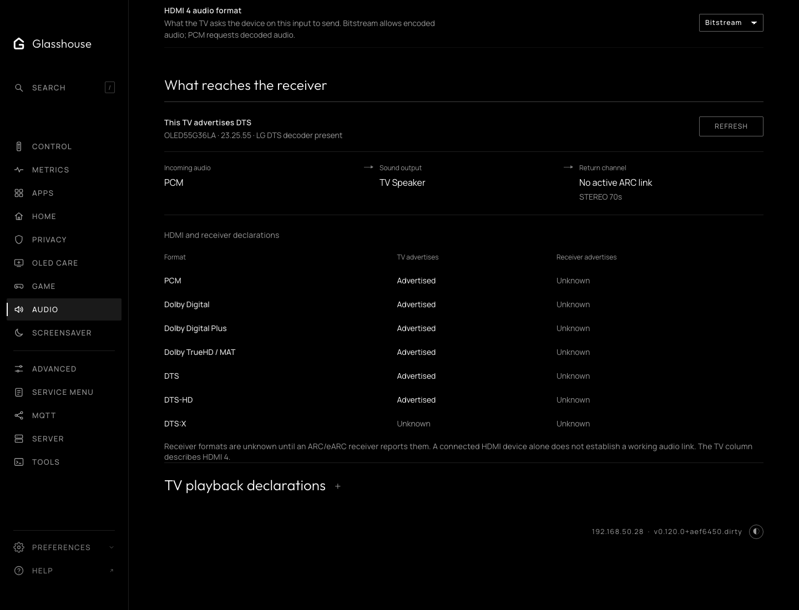Click the Dolby Digital Plus format label

[x=195, y=328]
